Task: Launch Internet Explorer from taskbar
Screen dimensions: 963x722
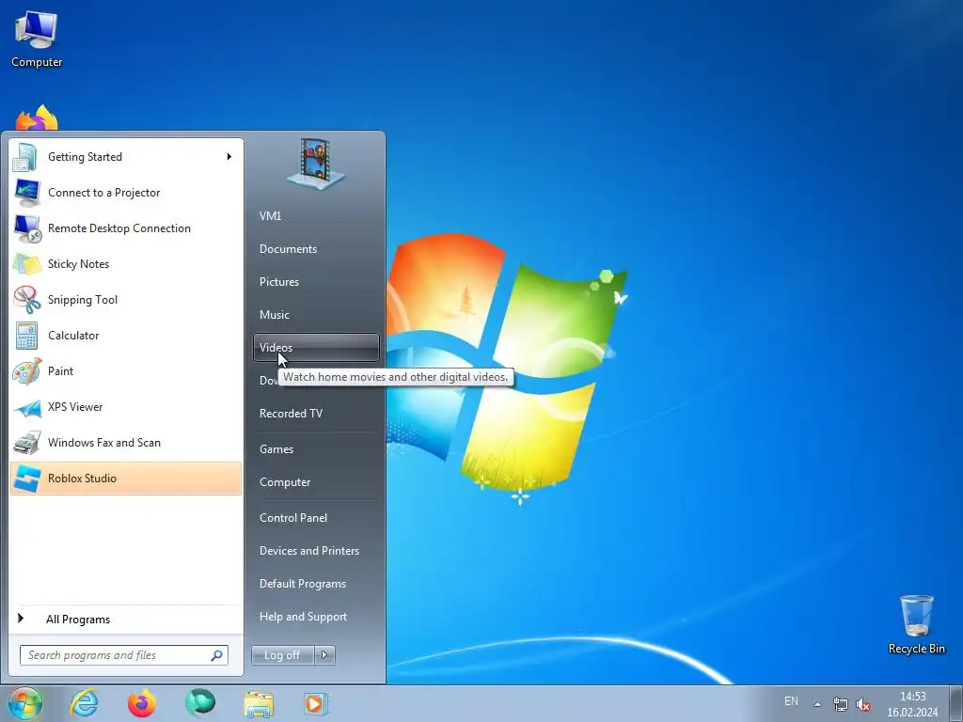Action: (84, 703)
